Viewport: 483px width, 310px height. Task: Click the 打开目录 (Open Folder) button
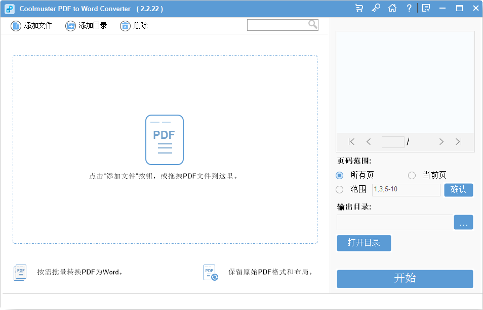point(364,243)
